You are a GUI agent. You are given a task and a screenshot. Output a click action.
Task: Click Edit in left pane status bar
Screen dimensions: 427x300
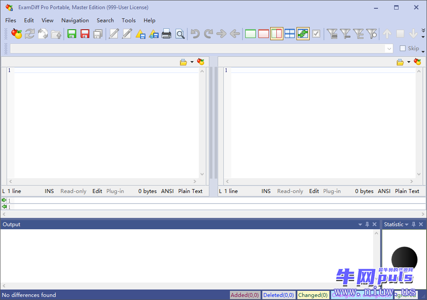pyautogui.click(x=97, y=191)
